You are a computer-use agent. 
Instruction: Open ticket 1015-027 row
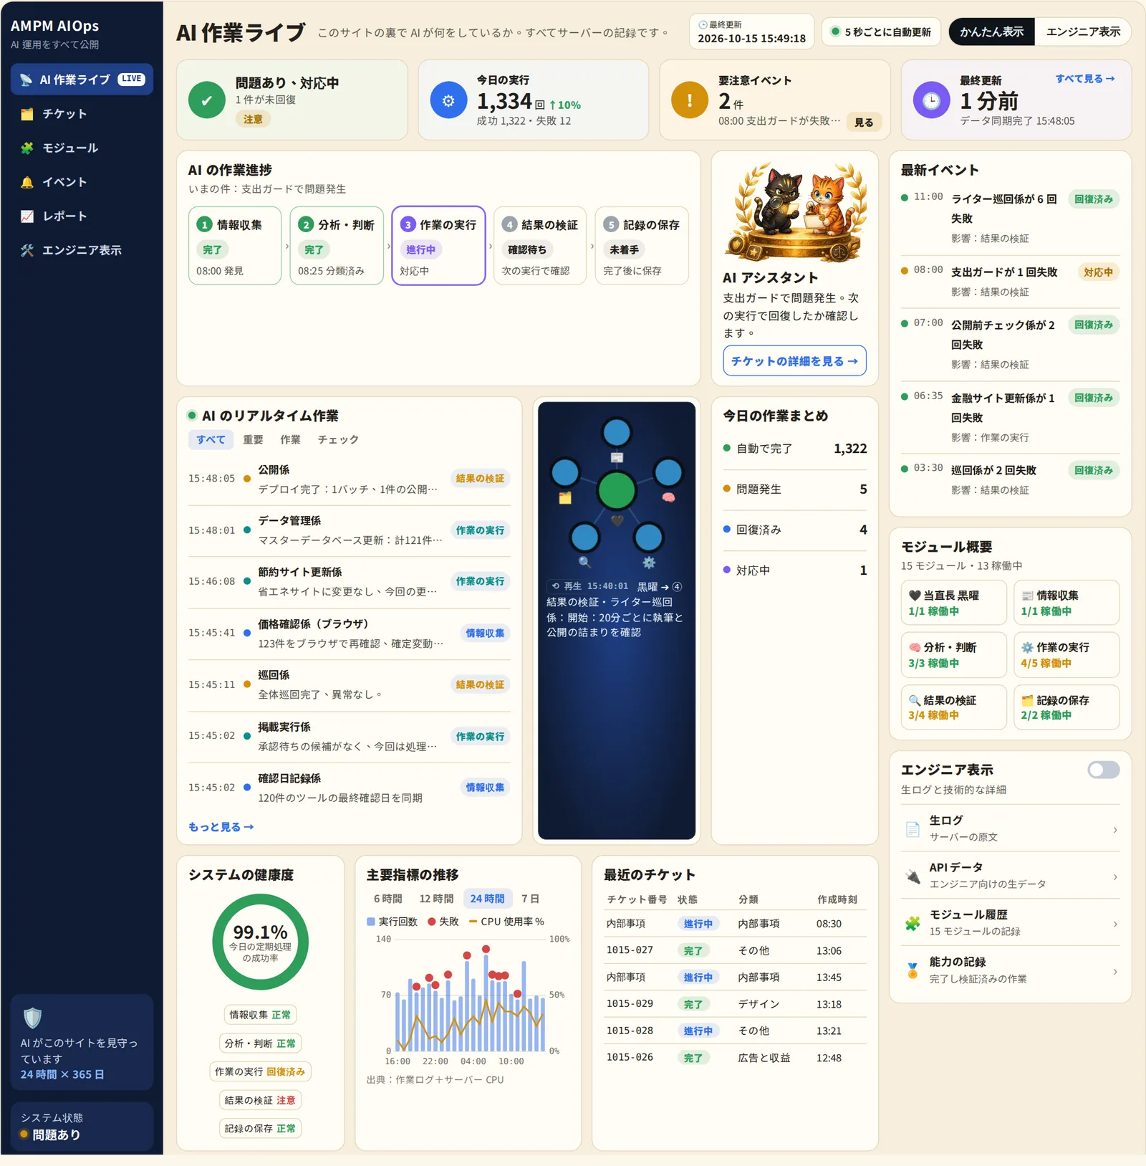pos(735,950)
